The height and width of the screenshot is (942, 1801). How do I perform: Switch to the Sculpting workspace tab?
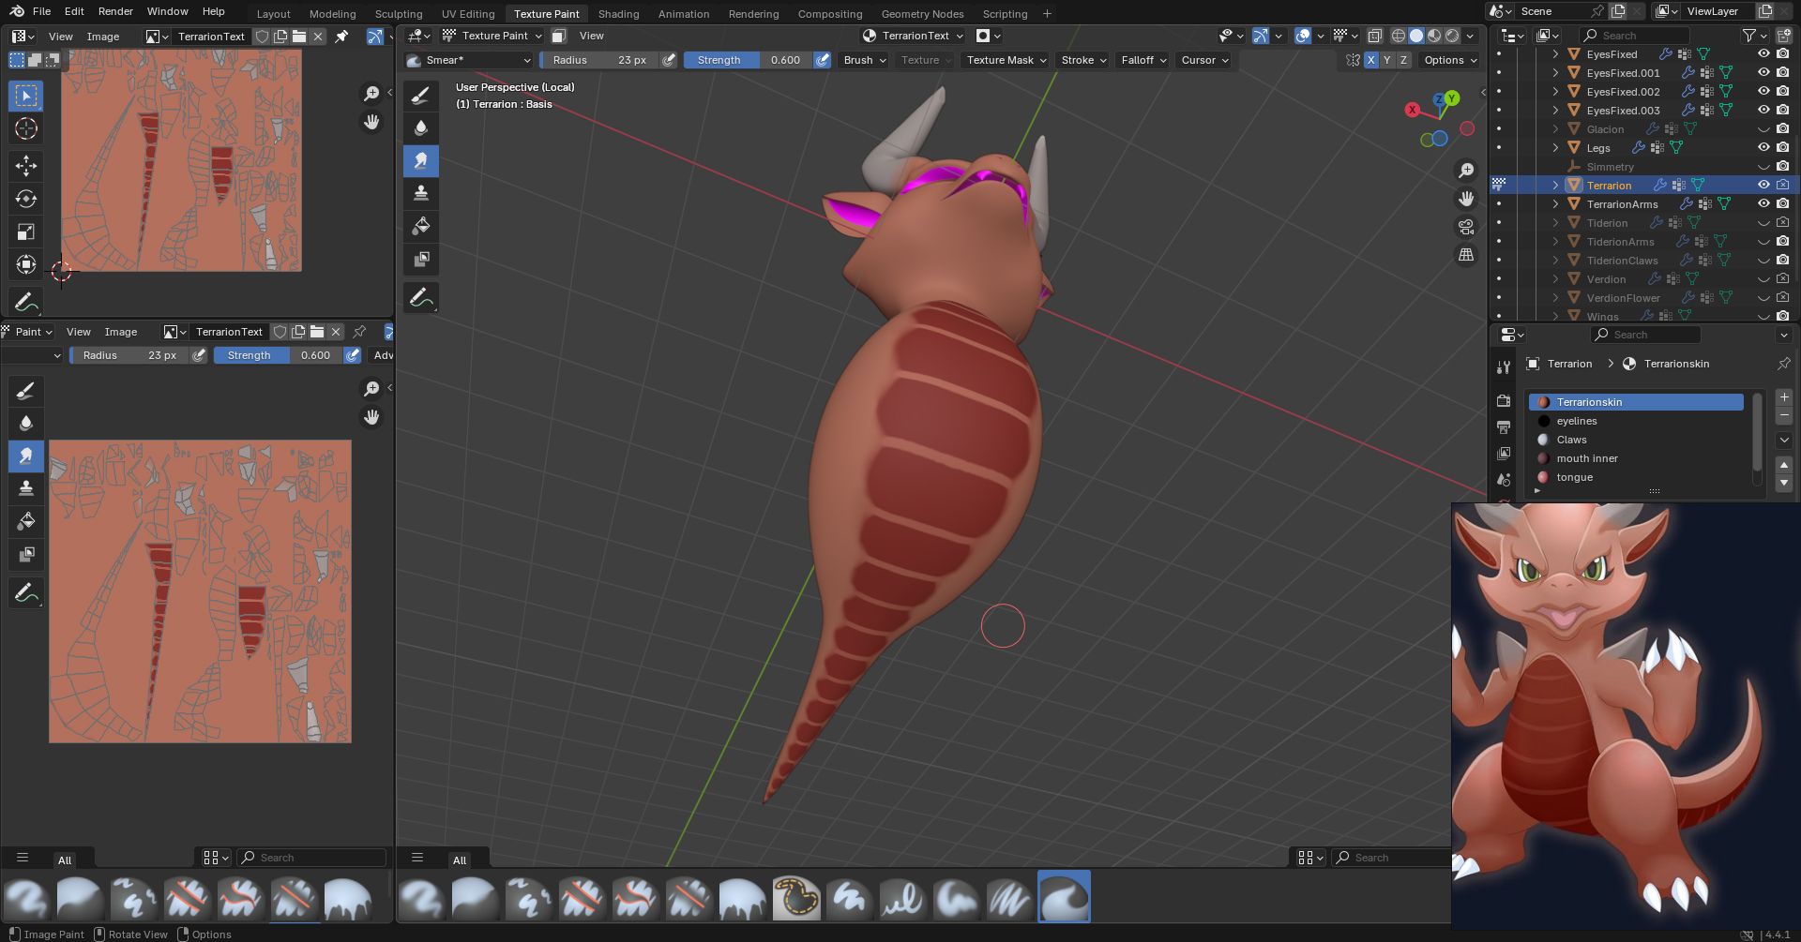399,14
